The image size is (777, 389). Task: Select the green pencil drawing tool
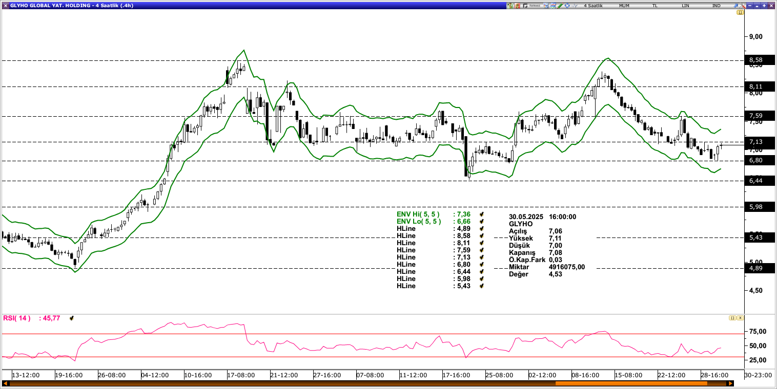[560, 6]
